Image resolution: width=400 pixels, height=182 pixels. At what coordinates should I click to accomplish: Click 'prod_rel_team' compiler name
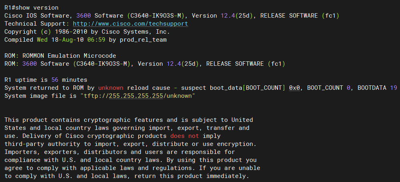(143, 40)
